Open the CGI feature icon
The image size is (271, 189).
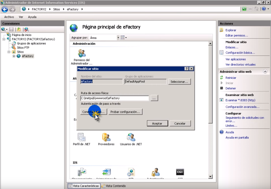click(x=180, y=173)
